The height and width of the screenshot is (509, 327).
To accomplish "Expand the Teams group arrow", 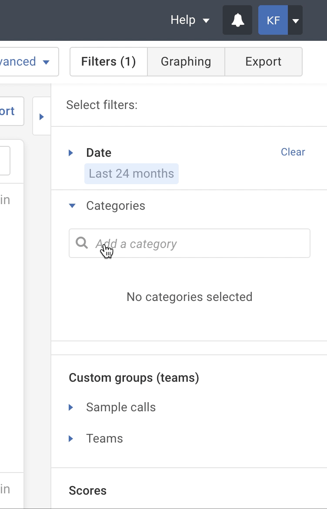I will (x=71, y=439).
